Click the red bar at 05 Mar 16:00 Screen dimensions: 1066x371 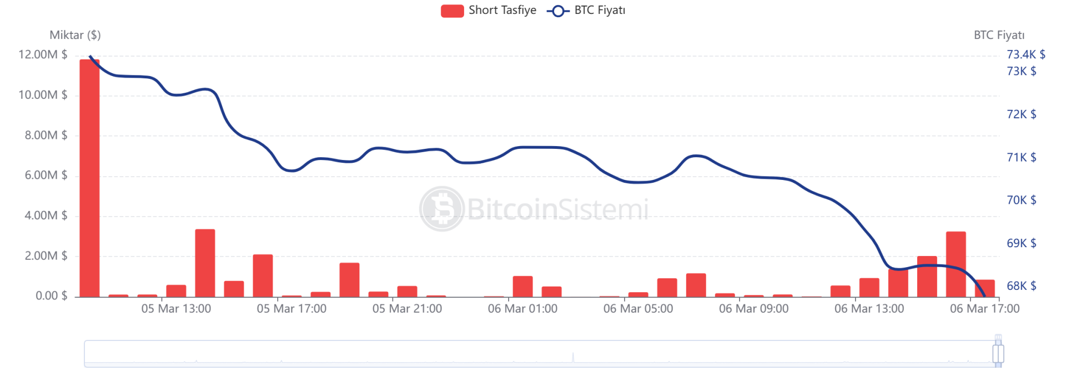click(x=263, y=275)
